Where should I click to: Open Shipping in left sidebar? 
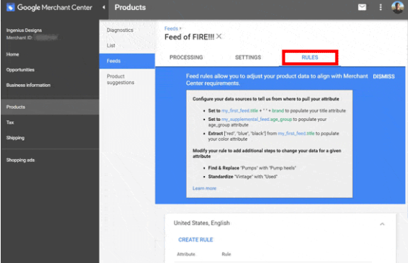[x=16, y=138]
